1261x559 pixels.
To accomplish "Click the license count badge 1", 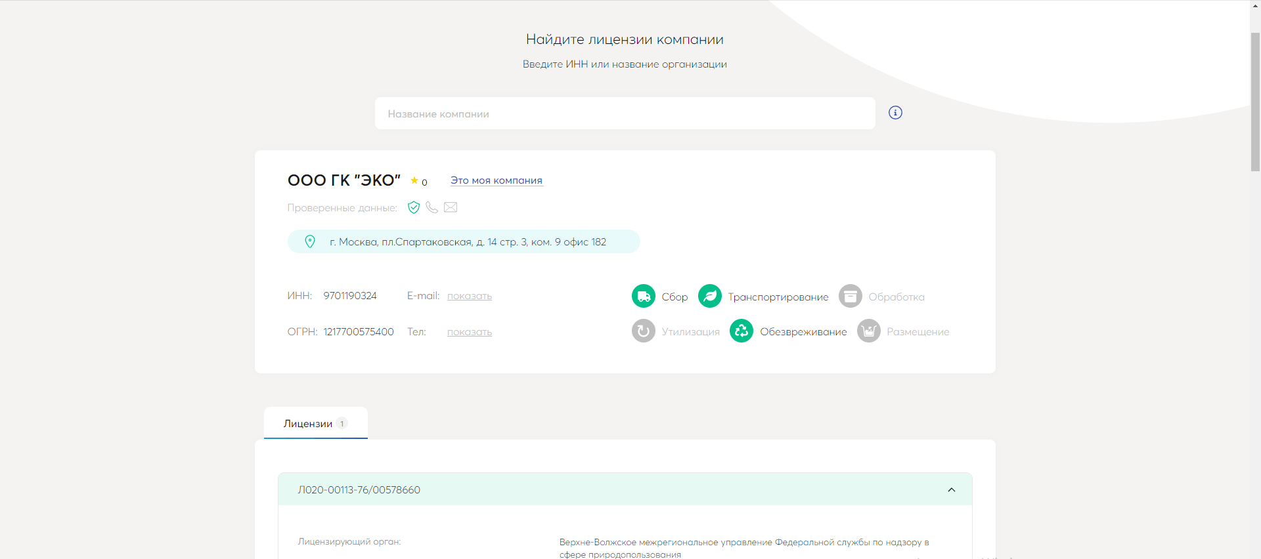I will point(342,423).
